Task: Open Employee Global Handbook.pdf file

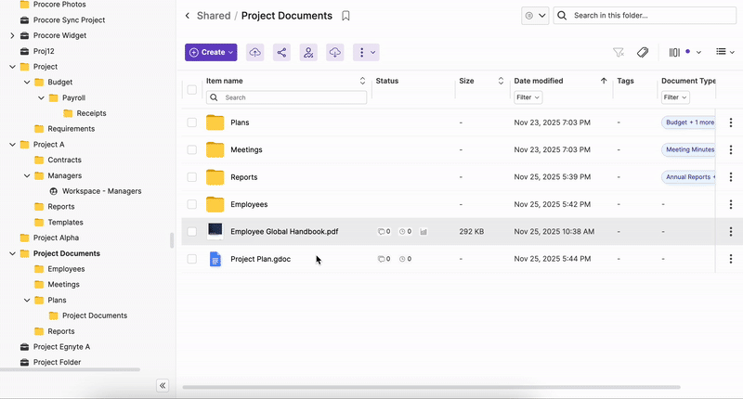Action: [x=284, y=231]
